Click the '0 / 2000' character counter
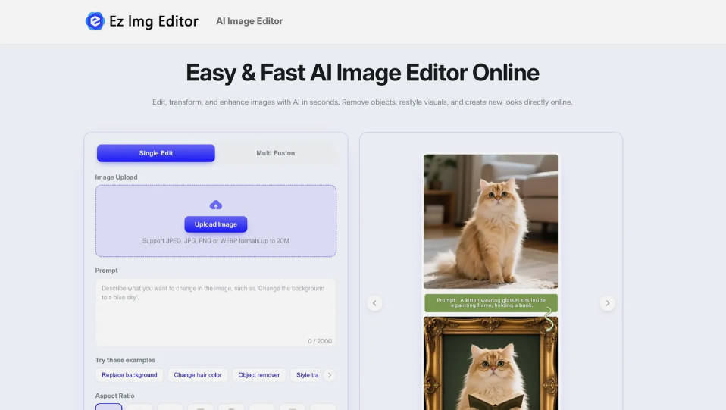Viewport: 726px width, 410px height. (320, 341)
